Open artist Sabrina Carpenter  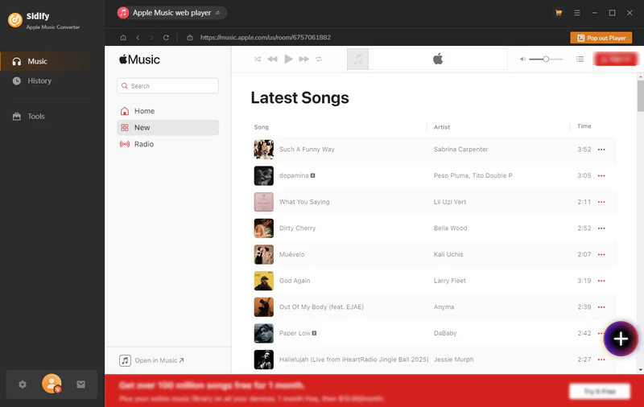coord(460,150)
